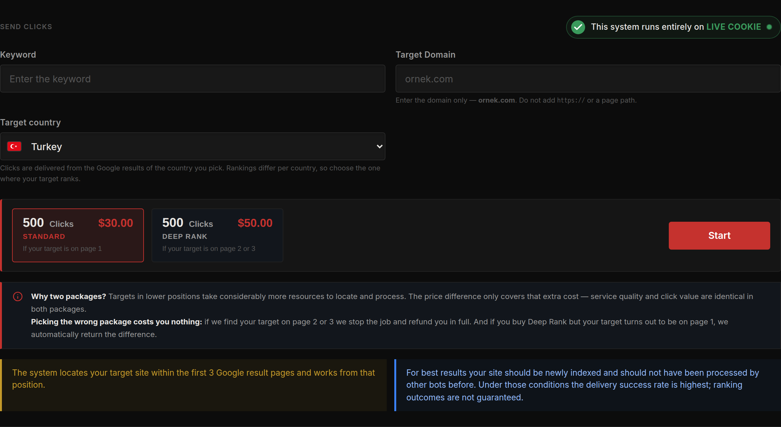
Task: Click the green checkmark icon in LIVE COOKIE badge
Action: pyautogui.click(x=578, y=27)
